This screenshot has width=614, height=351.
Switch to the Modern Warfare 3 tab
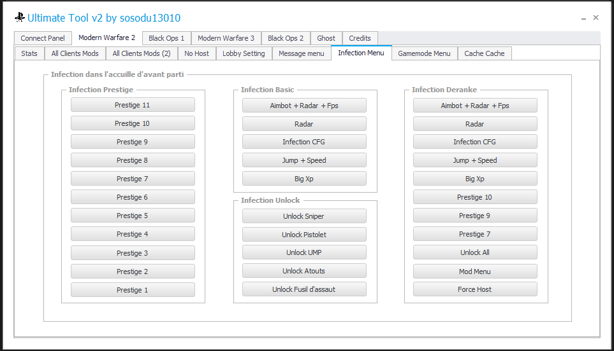[x=226, y=38]
